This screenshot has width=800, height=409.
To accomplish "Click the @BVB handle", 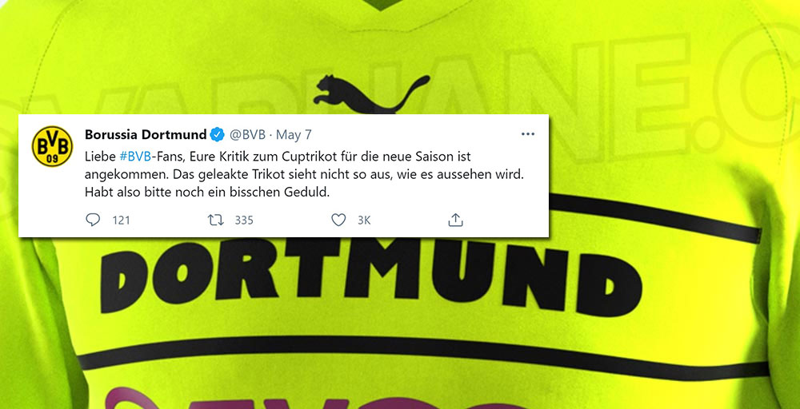I will point(247,135).
